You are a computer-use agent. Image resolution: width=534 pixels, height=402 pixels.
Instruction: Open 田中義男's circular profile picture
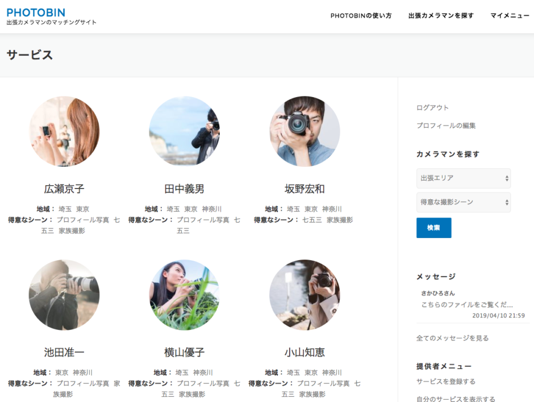coord(184,131)
